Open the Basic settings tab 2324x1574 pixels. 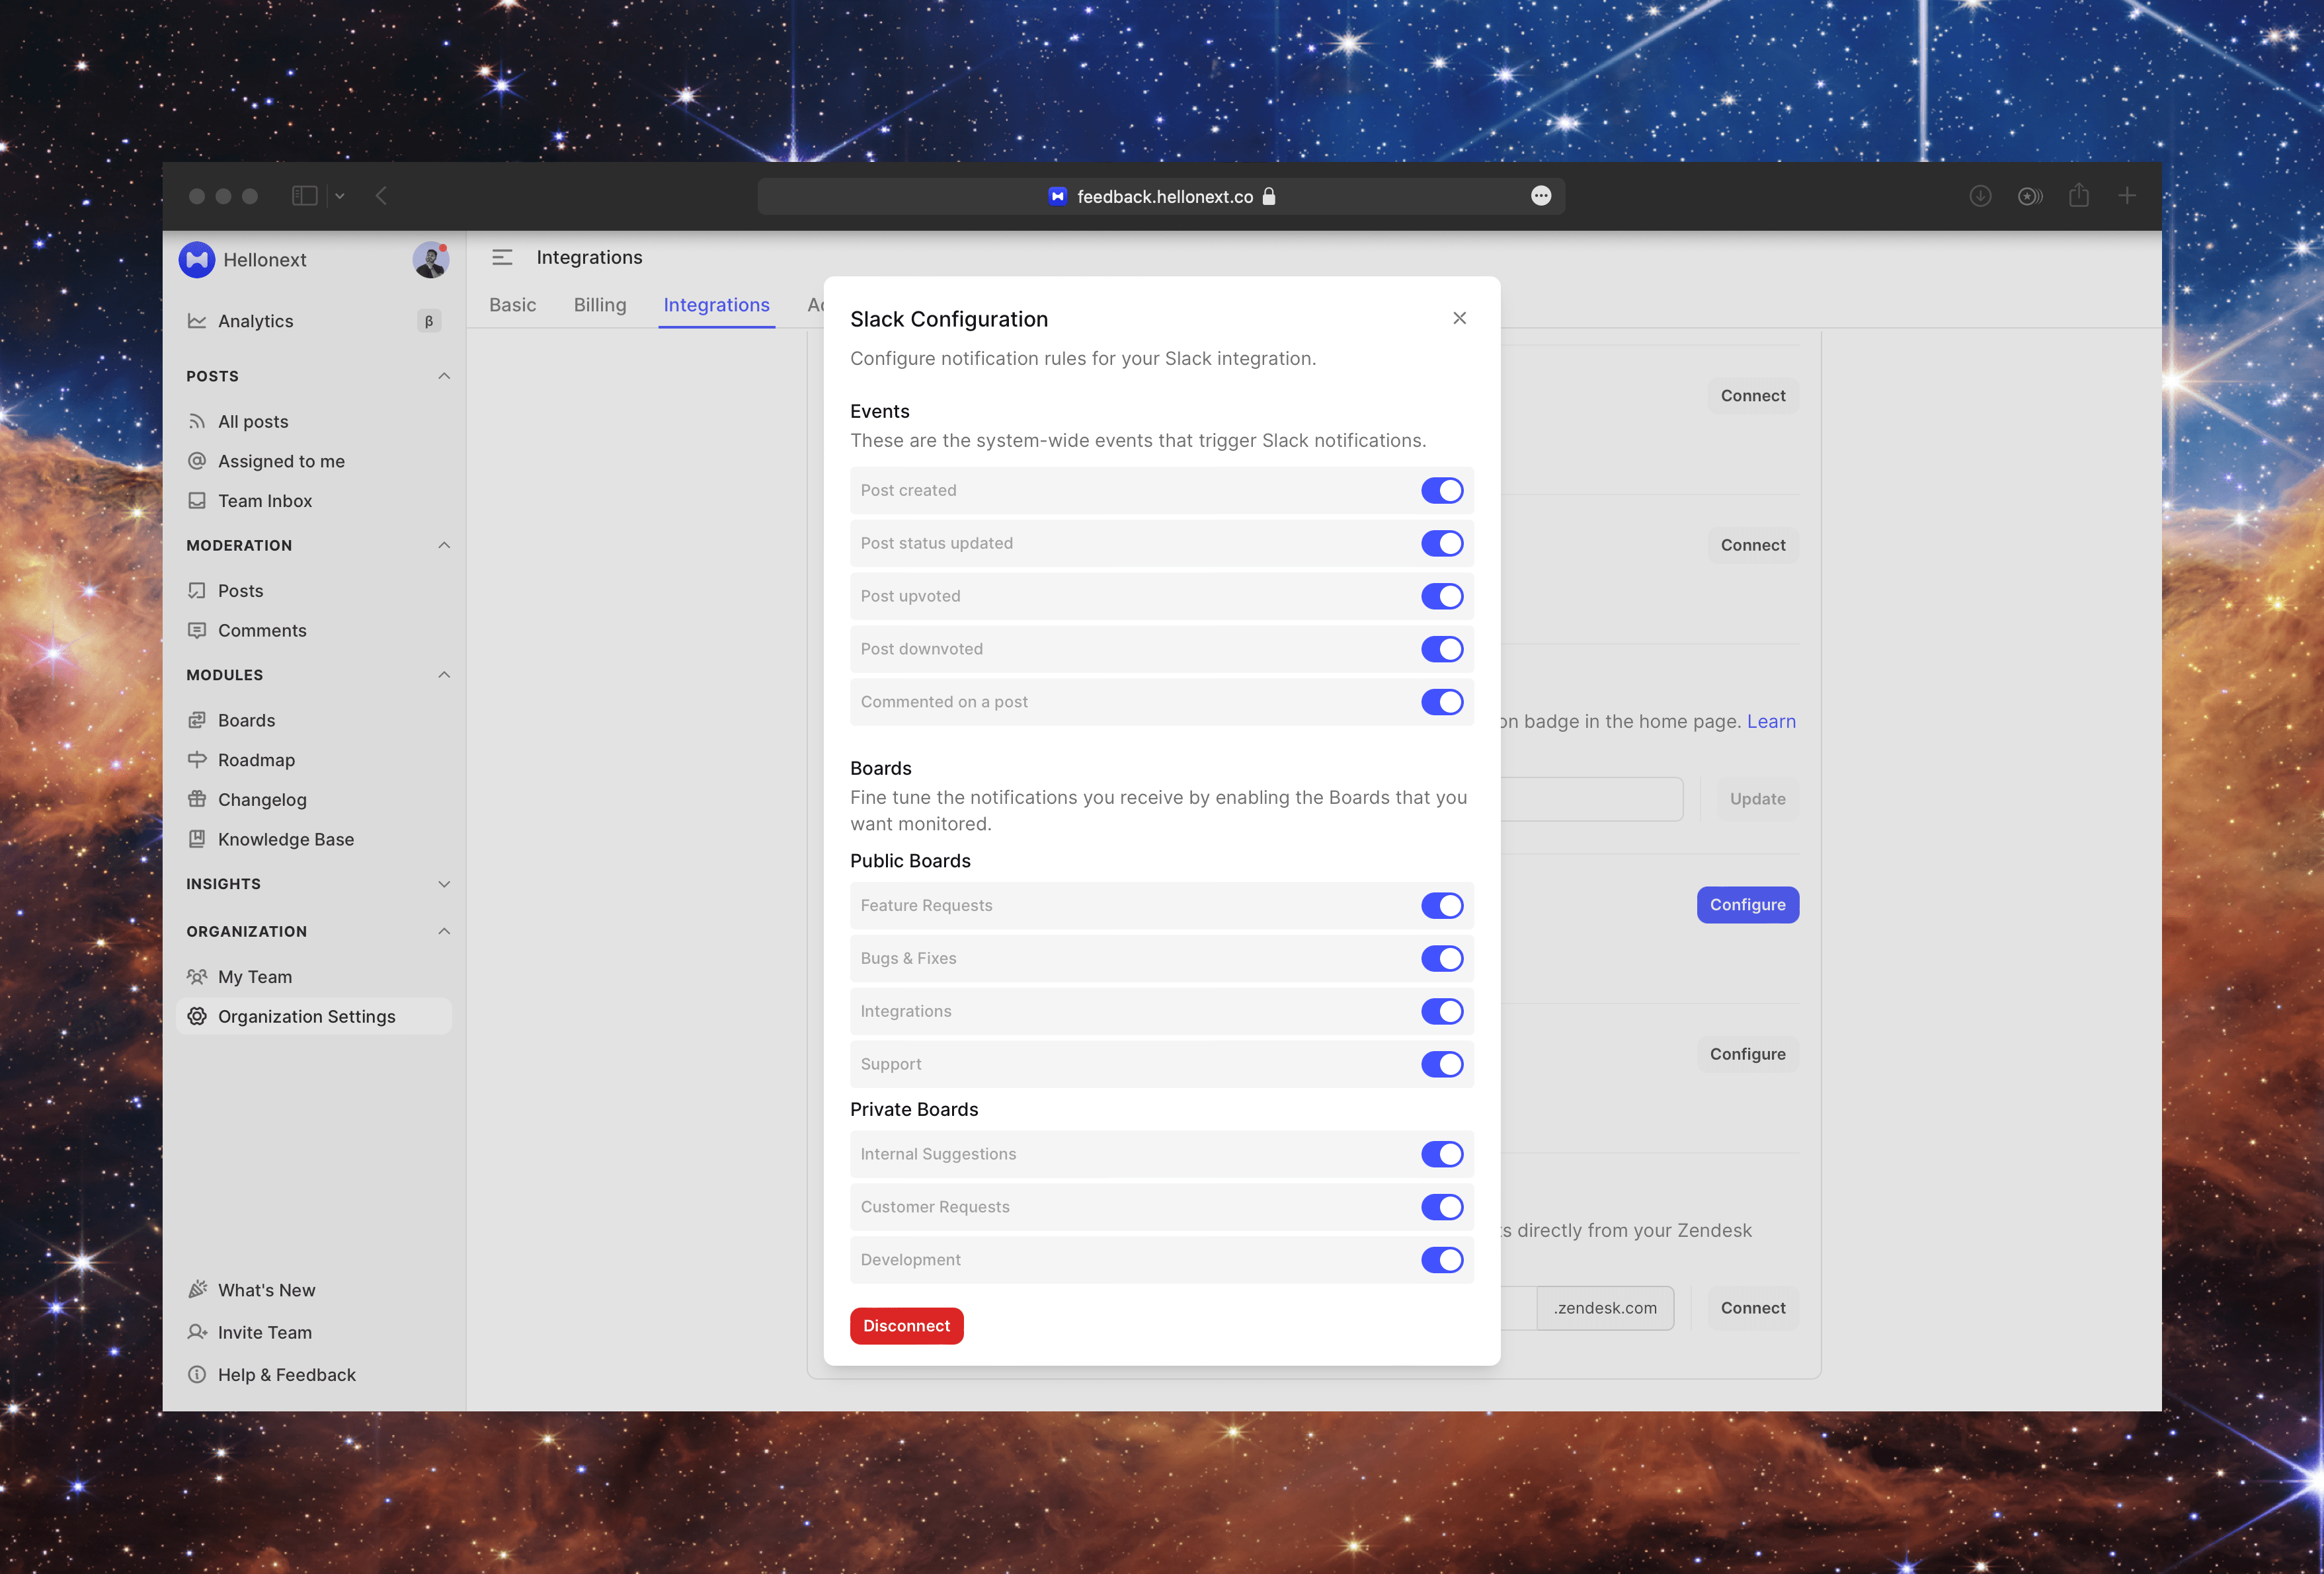point(512,305)
